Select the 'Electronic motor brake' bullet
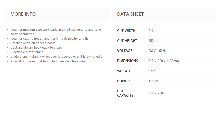Image resolution: width=220 pixels, height=120 pixels. (27, 52)
